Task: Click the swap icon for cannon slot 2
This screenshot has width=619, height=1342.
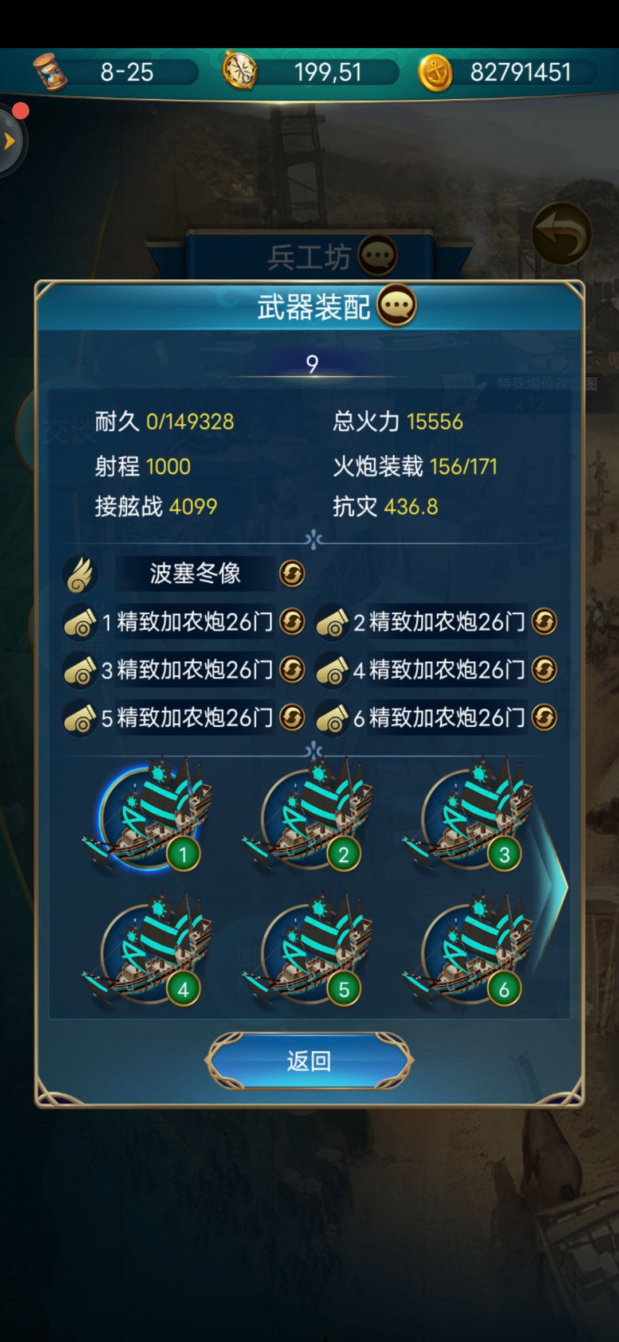Action: click(544, 622)
